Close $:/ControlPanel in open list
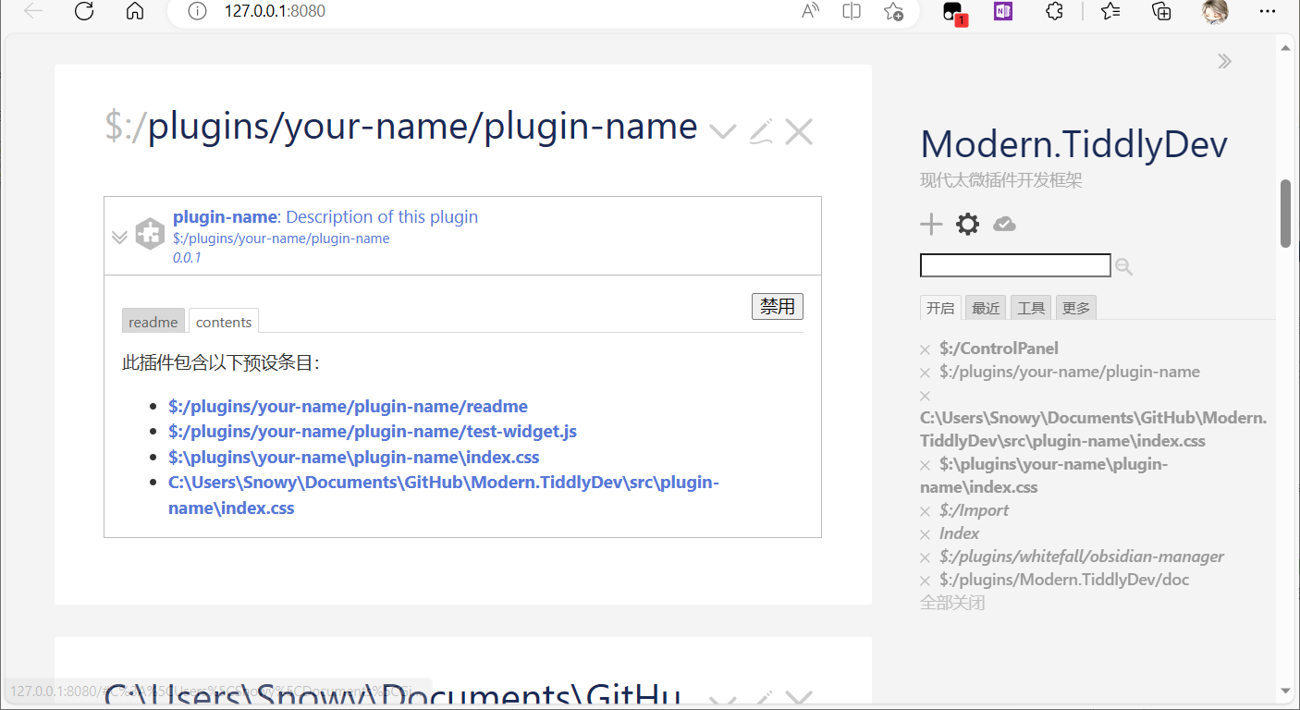The image size is (1300, 710). point(925,349)
